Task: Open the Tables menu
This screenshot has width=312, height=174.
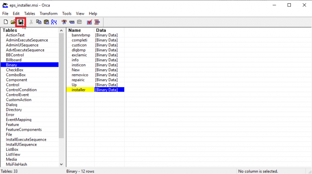Action: 29,13
